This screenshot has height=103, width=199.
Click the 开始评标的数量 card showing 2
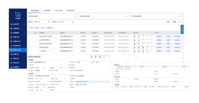pyautogui.click(x=156, y=16)
